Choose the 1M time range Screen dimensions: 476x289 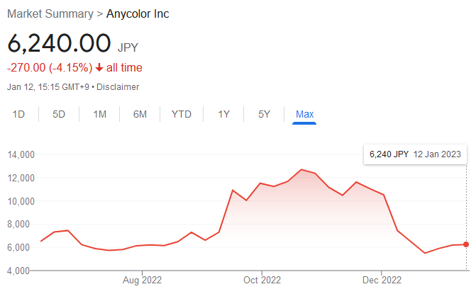pyautogui.click(x=99, y=114)
